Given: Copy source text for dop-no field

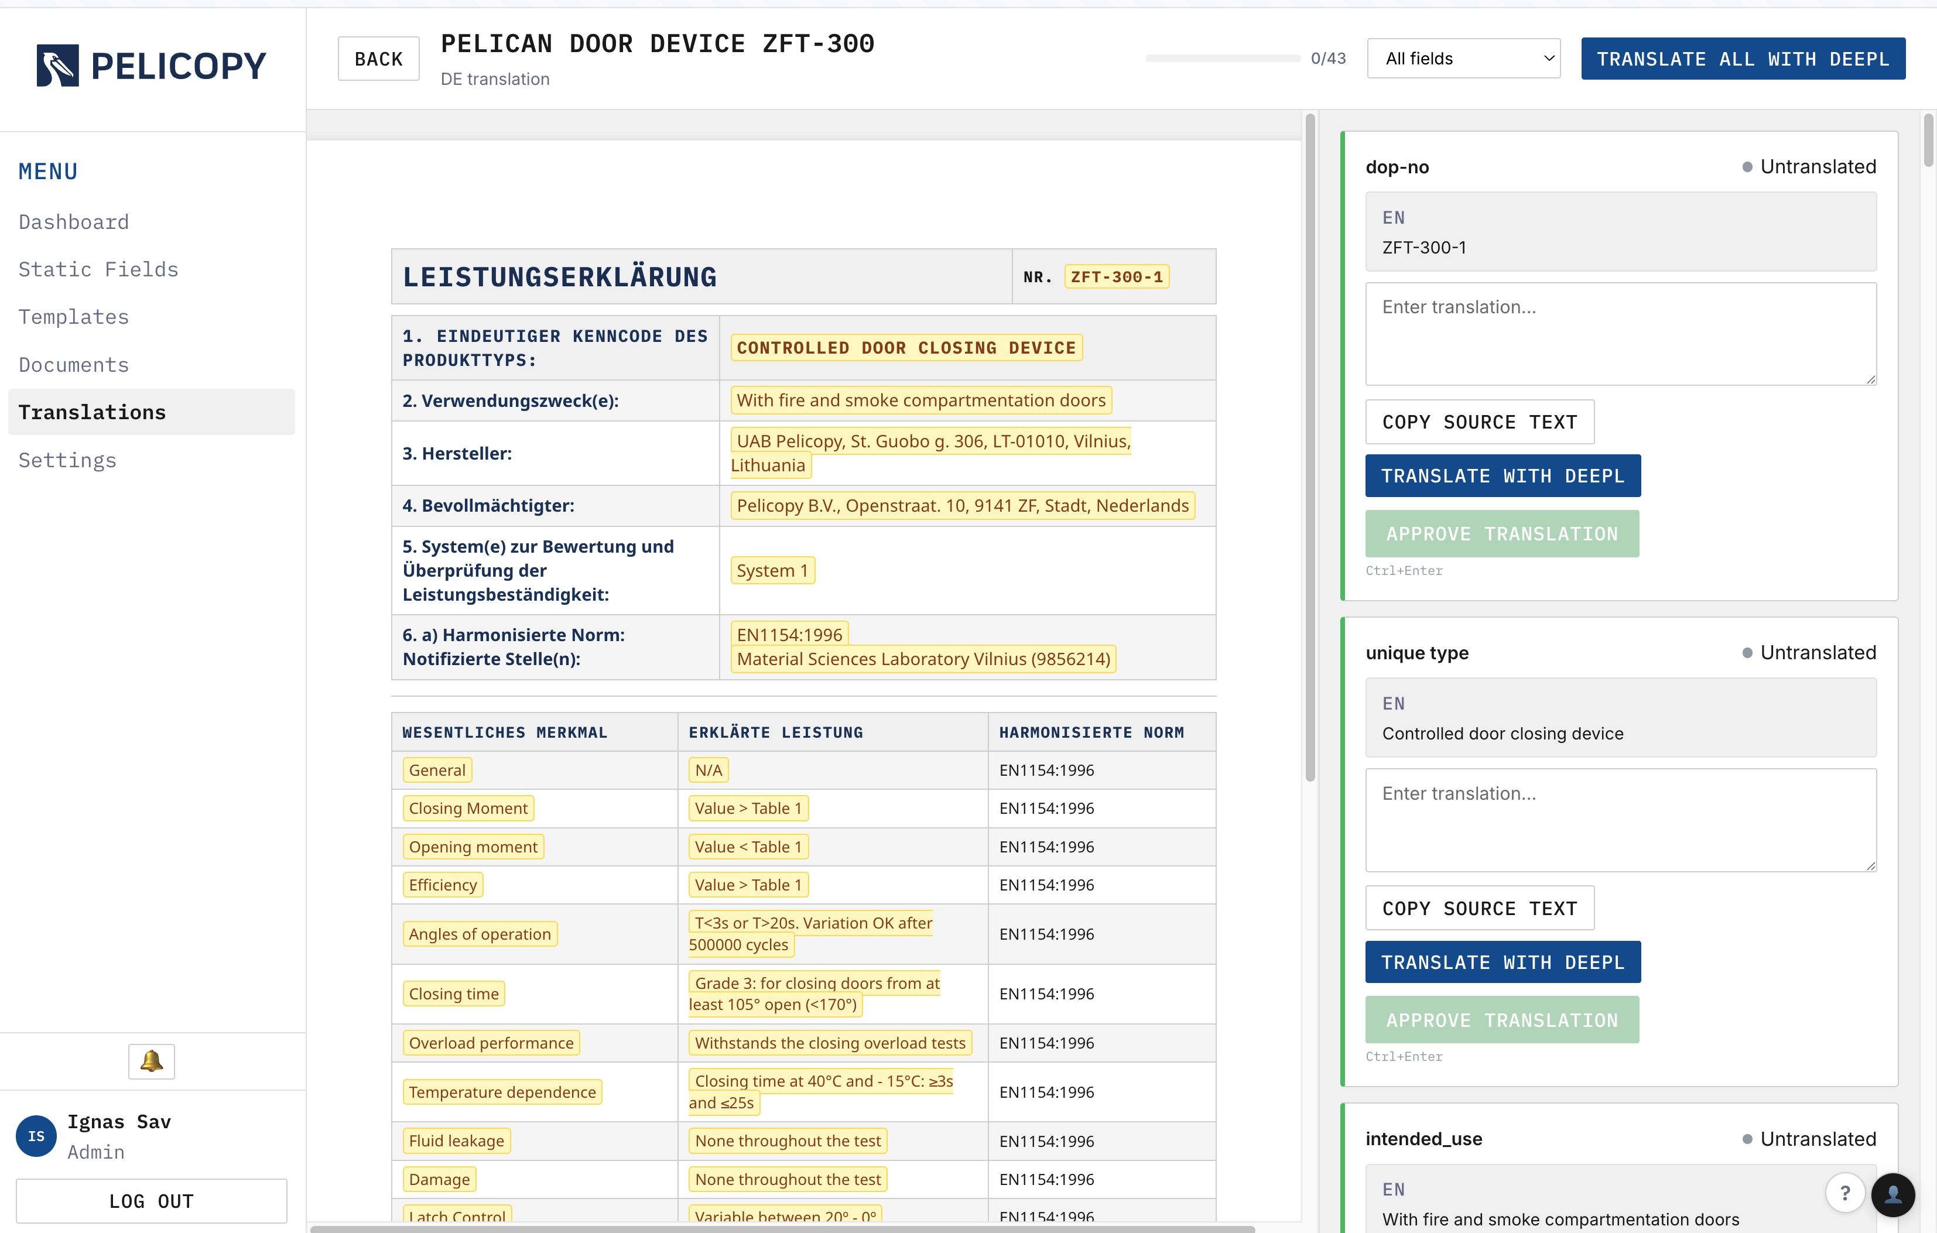Looking at the screenshot, I should tap(1479, 422).
